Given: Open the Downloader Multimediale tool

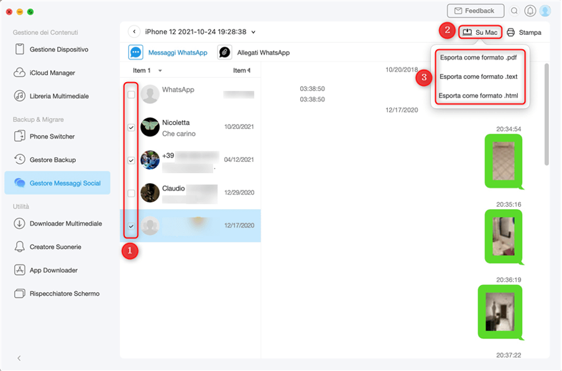Looking at the screenshot, I should (65, 223).
